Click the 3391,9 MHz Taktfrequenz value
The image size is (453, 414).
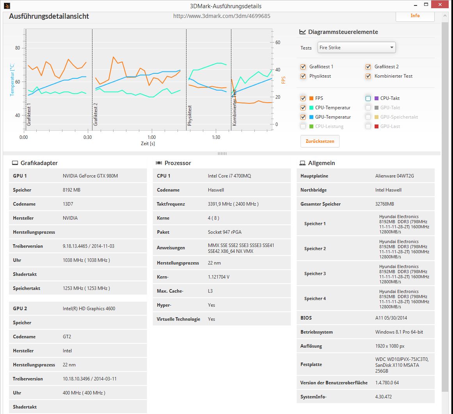point(233,204)
